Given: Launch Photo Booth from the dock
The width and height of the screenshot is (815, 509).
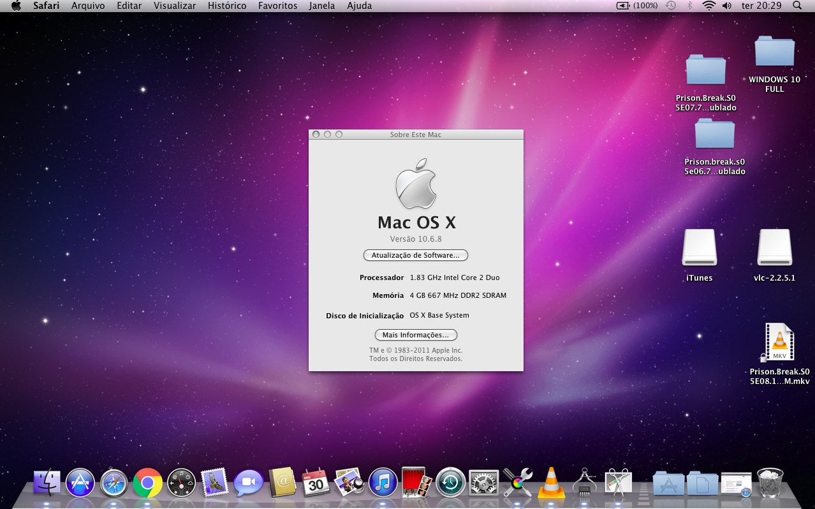Looking at the screenshot, I should tap(417, 483).
